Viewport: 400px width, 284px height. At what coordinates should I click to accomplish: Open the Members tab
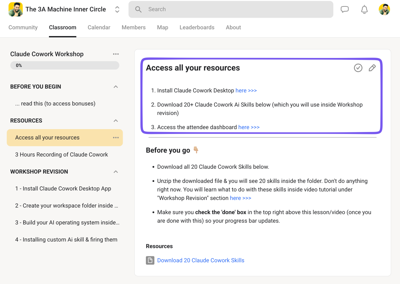coord(134,27)
